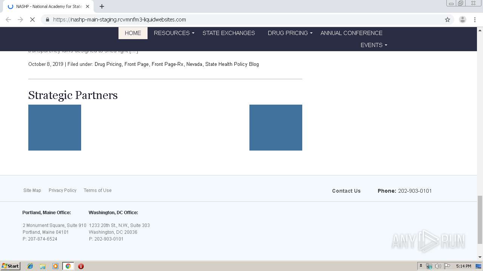
Task: Click the Contact Us link
Action: coord(346,191)
